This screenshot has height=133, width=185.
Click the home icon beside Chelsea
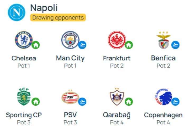pos(36,45)
